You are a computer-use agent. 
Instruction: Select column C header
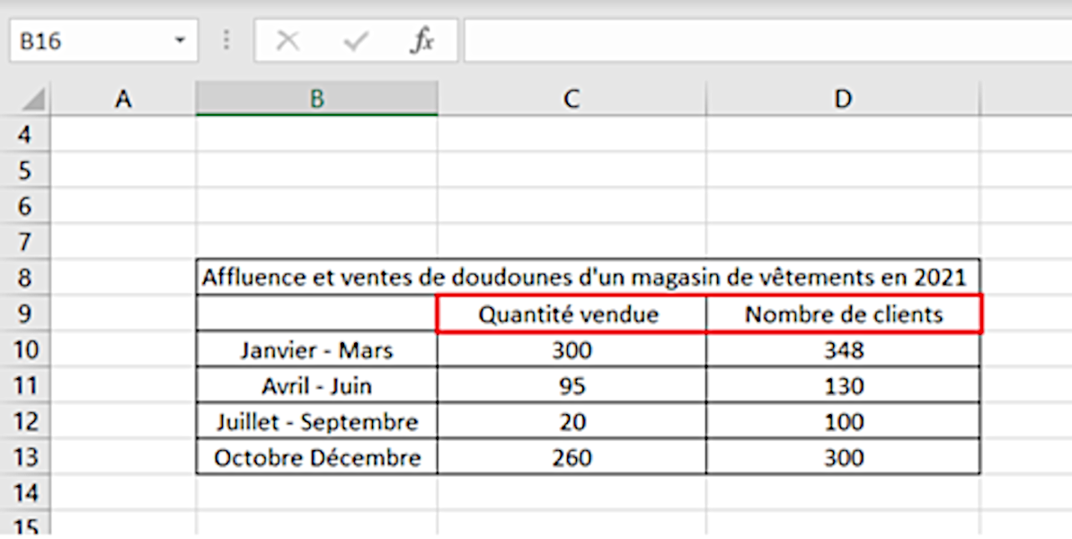coord(571,99)
